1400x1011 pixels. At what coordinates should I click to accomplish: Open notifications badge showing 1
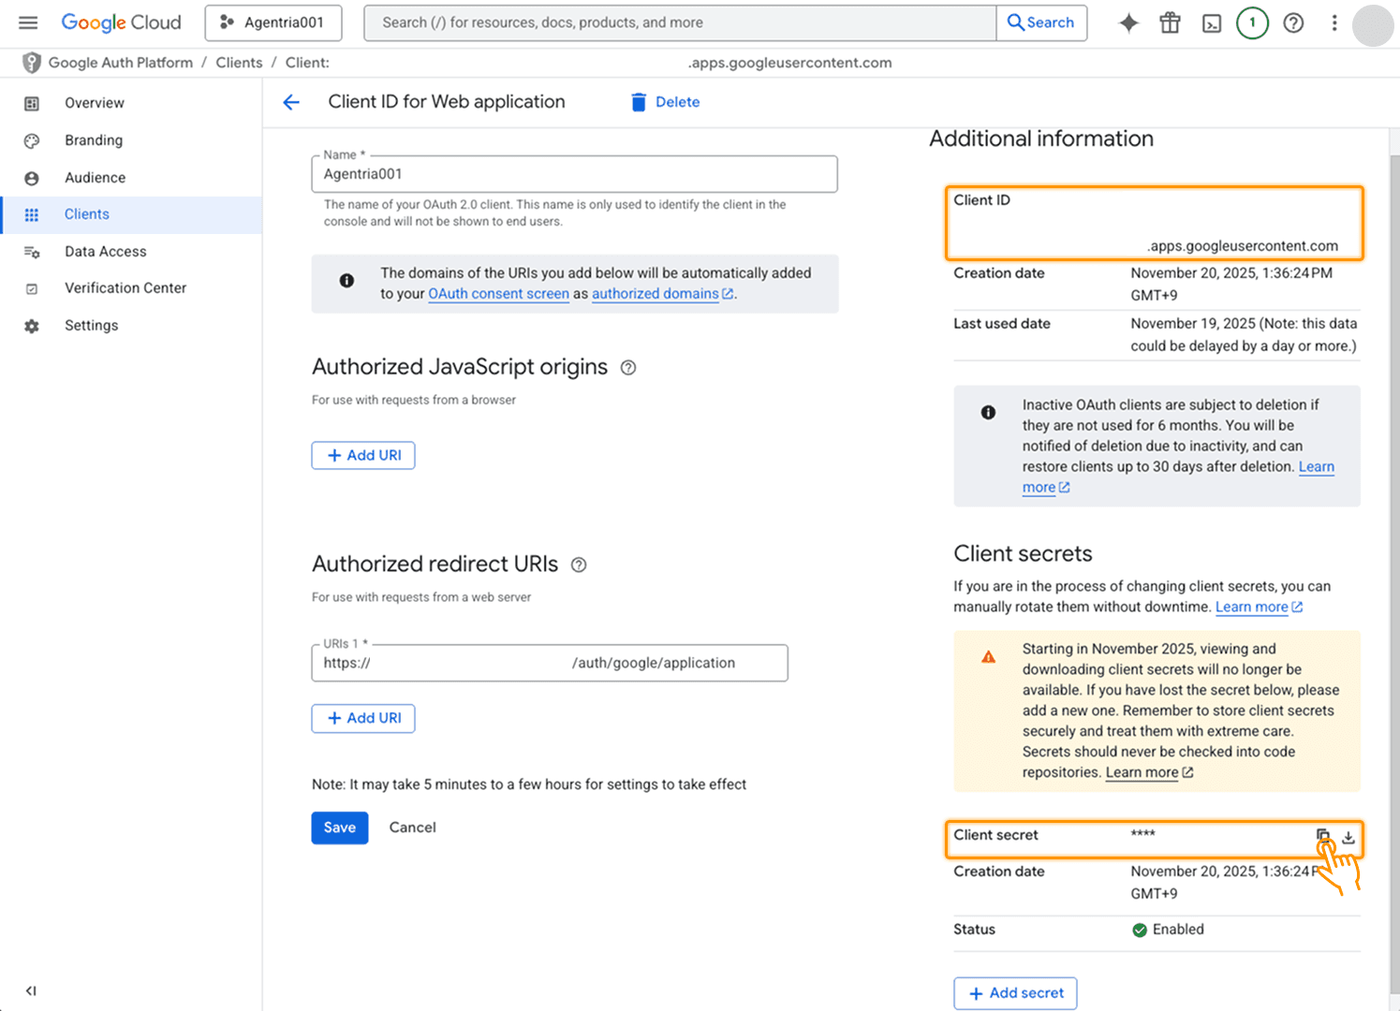click(1252, 22)
